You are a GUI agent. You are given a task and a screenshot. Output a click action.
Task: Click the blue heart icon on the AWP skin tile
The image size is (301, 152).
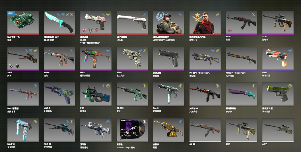(x=31, y=50)
